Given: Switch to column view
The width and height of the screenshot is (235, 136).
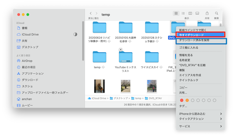Looking at the screenshot, I should 190,13.
